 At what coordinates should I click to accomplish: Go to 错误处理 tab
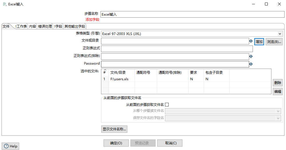(45, 26)
